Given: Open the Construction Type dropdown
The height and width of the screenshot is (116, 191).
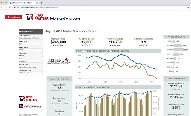Looking at the screenshot, I should [30, 73].
